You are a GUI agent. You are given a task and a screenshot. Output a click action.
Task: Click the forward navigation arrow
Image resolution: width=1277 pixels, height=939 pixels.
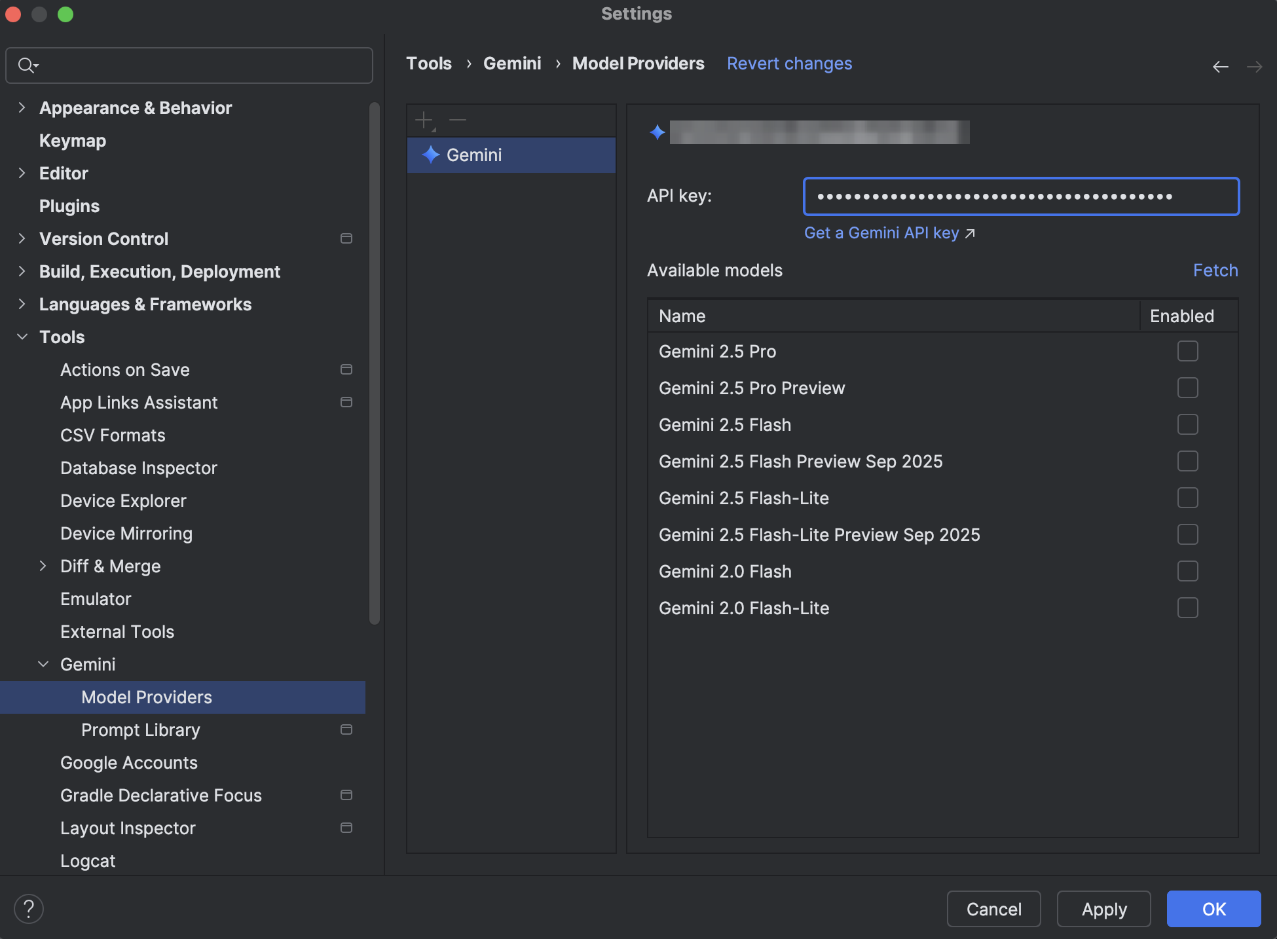(x=1254, y=66)
